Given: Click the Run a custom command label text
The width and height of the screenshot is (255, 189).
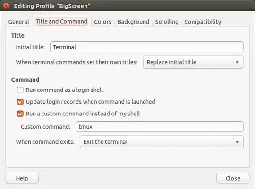Looking at the screenshot, I should click(x=83, y=114).
